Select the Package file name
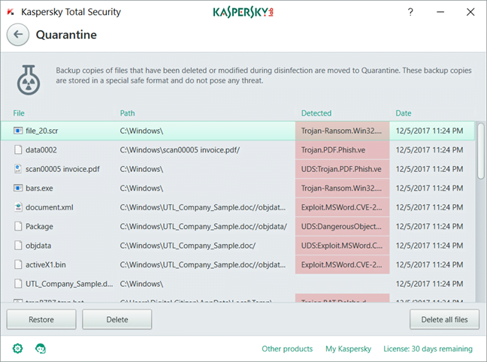Screen dimensions: 487x362 click(x=39, y=226)
